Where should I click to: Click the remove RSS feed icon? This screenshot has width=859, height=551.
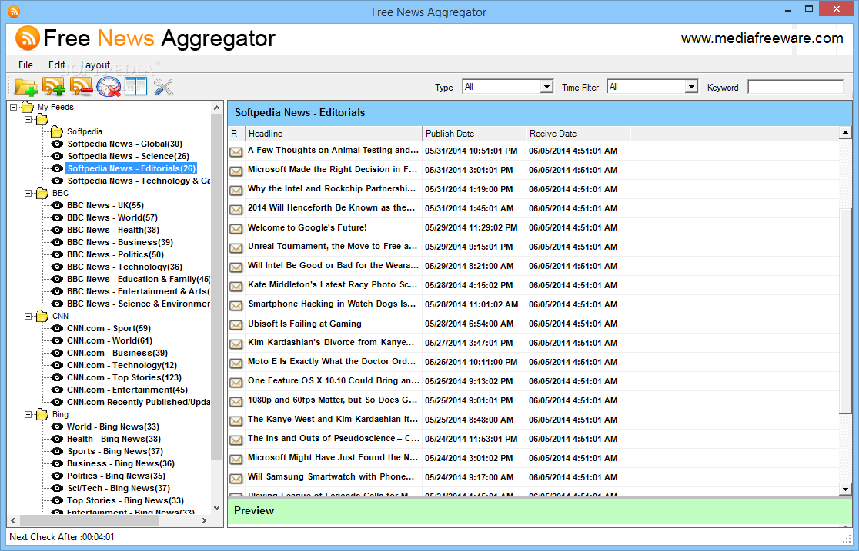81,86
